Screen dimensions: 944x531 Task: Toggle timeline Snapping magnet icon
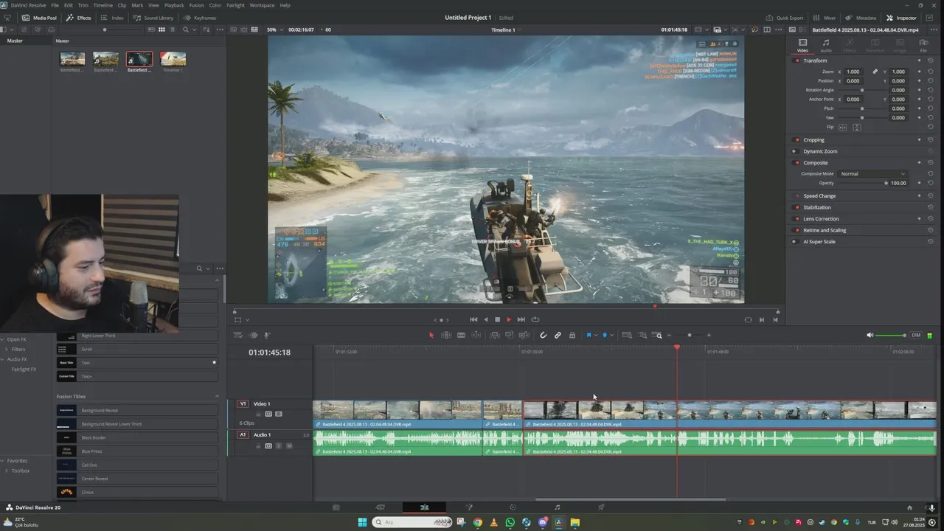pos(544,336)
